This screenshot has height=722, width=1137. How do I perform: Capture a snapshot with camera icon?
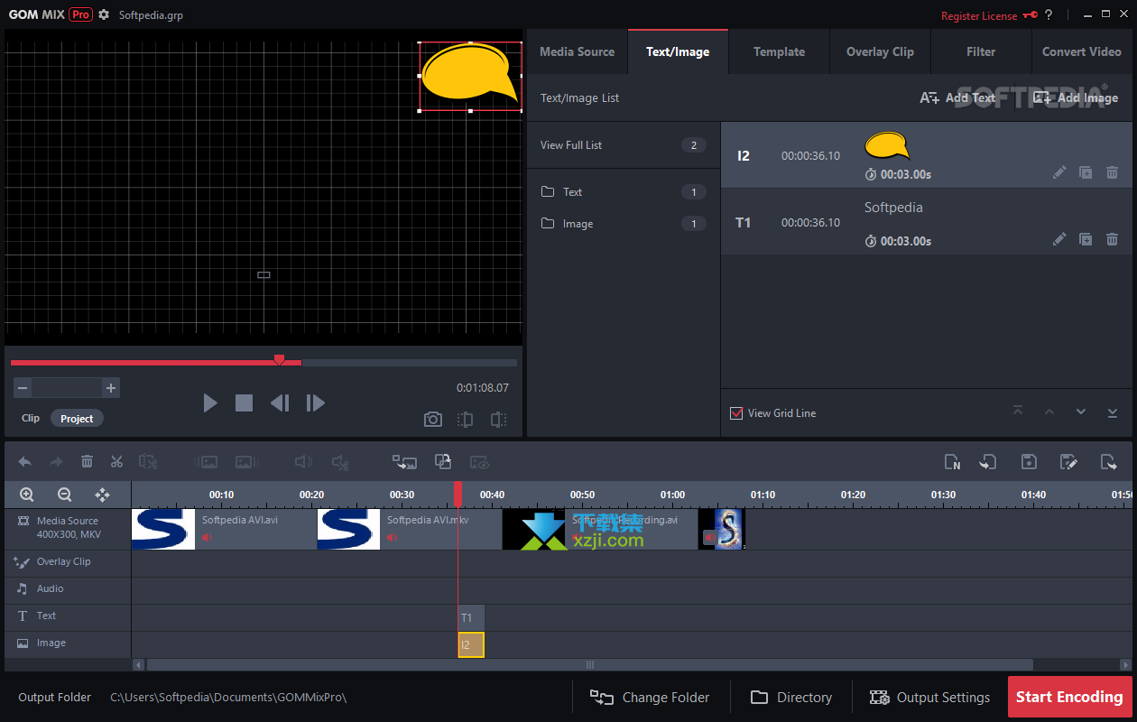[433, 420]
